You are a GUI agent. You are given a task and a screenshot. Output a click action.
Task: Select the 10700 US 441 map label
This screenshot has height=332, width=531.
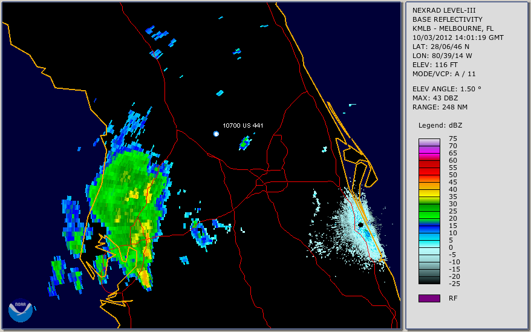point(243,125)
